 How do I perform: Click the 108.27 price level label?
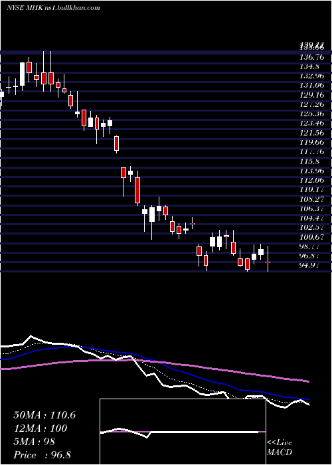pos(312,199)
